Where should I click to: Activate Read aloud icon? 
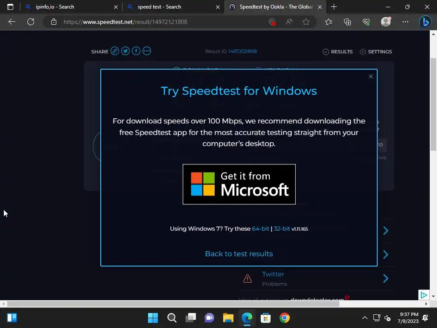(289, 22)
